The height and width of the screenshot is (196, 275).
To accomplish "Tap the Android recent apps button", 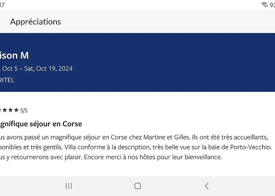I will pos(69,186).
